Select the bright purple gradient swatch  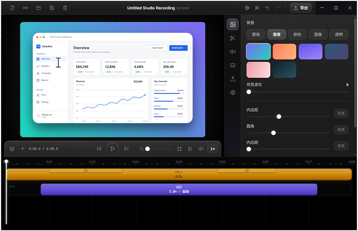point(311,51)
